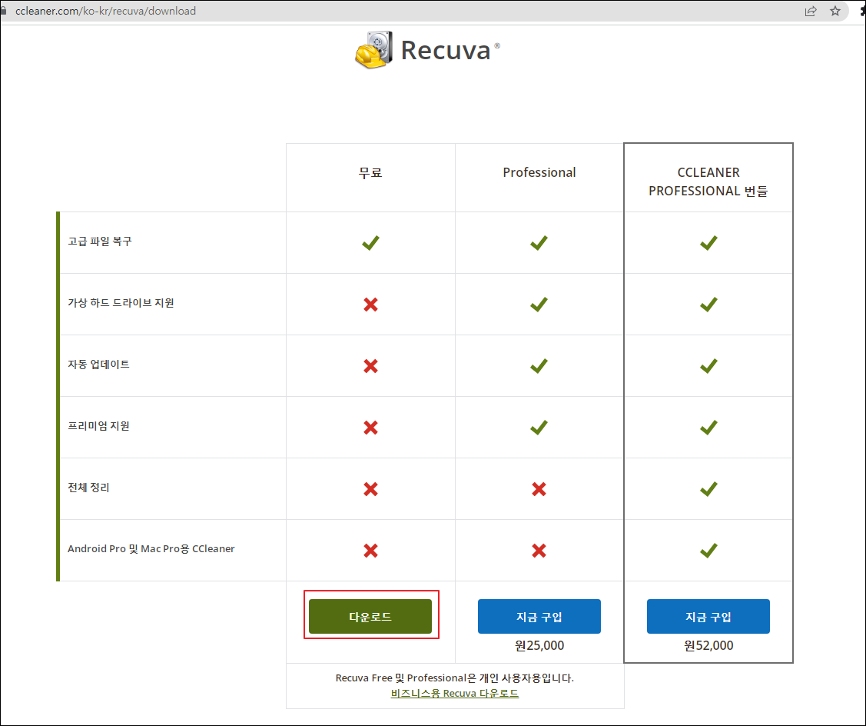Click red X for 자동 업데이트 in 무료 column
The image size is (866, 726).
pos(370,365)
